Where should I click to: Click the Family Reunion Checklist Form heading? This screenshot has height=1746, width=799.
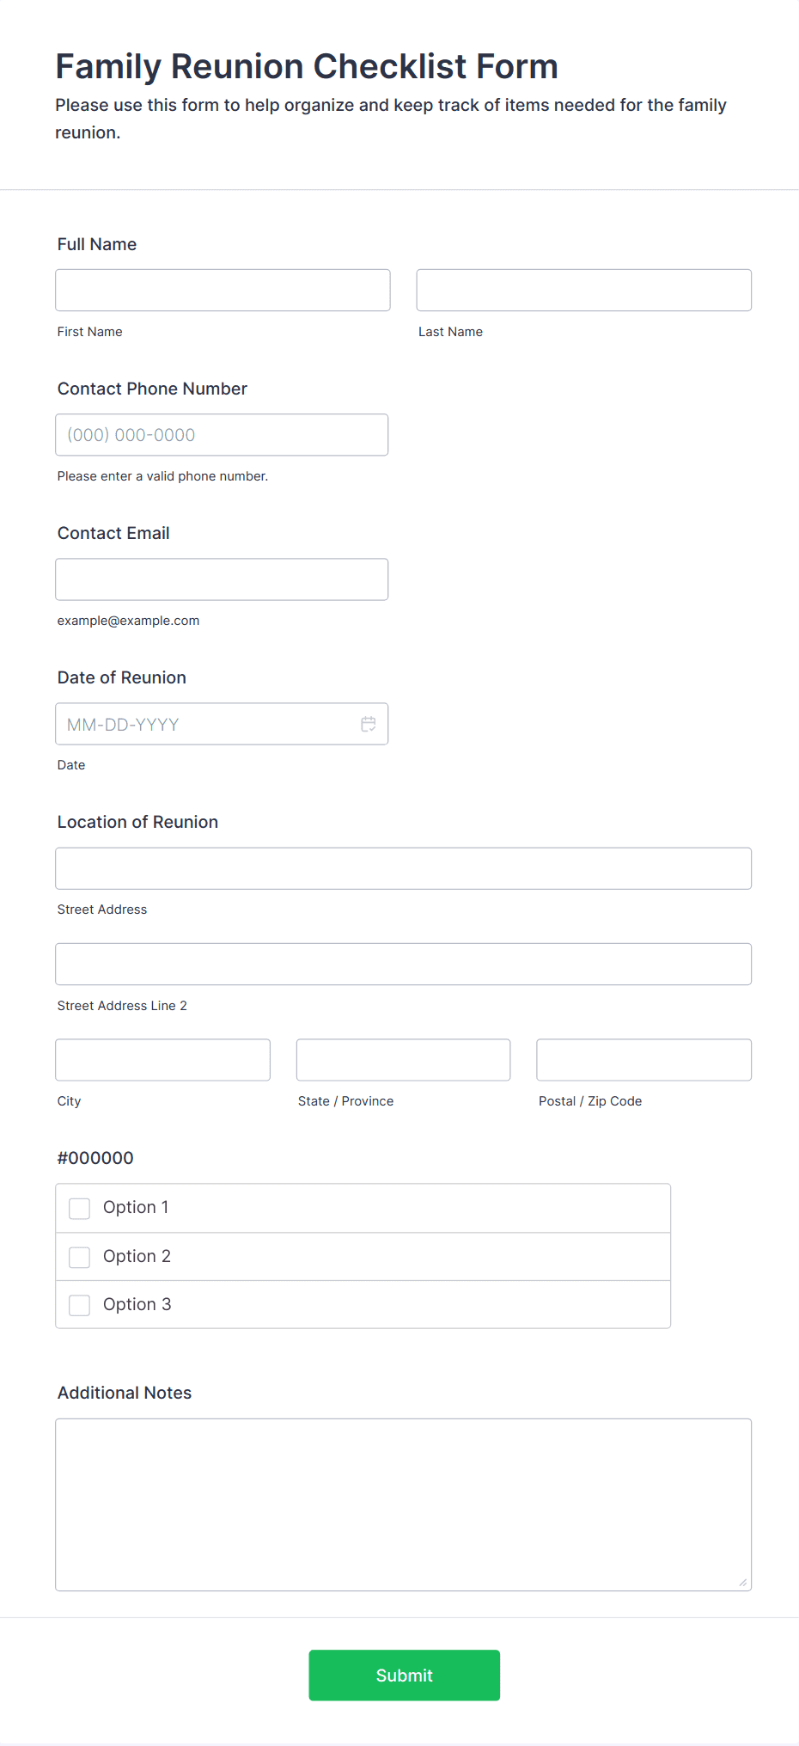pos(306,66)
